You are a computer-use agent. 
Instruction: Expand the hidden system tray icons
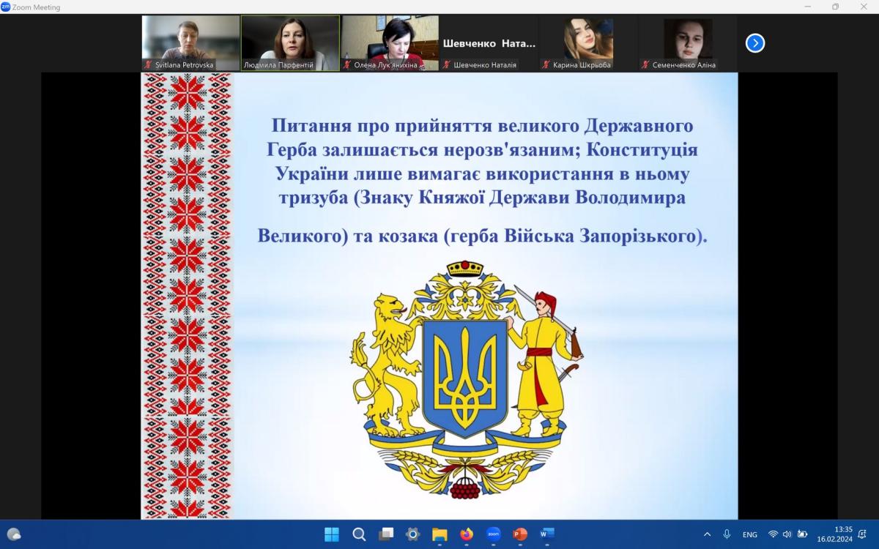(x=707, y=534)
